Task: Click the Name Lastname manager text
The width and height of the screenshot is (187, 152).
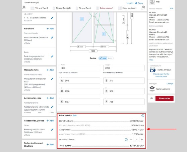Action: [163, 89]
